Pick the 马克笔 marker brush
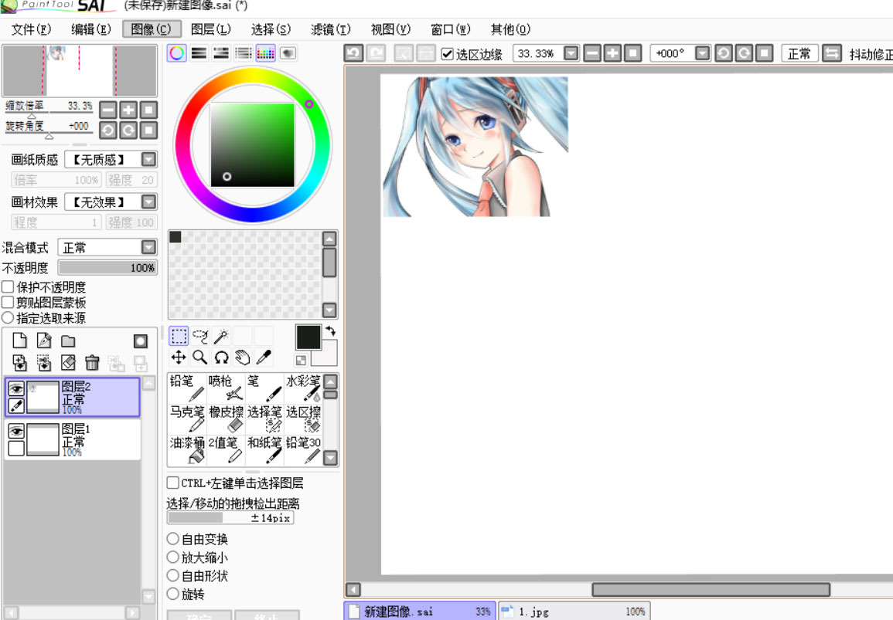Screen dimensions: 893x620 click(187, 418)
